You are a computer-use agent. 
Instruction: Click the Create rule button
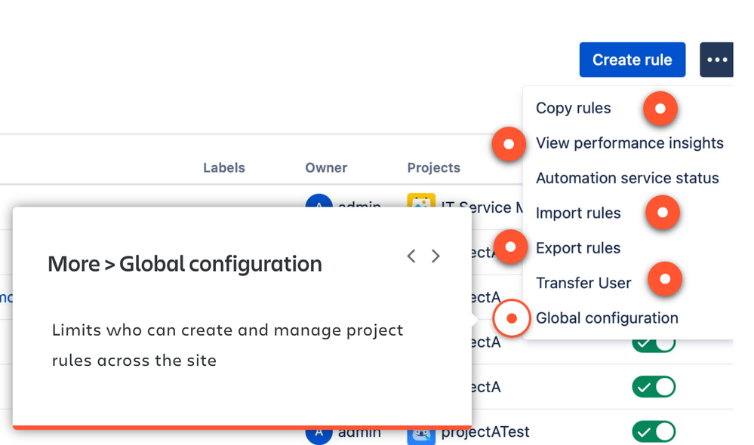point(632,60)
